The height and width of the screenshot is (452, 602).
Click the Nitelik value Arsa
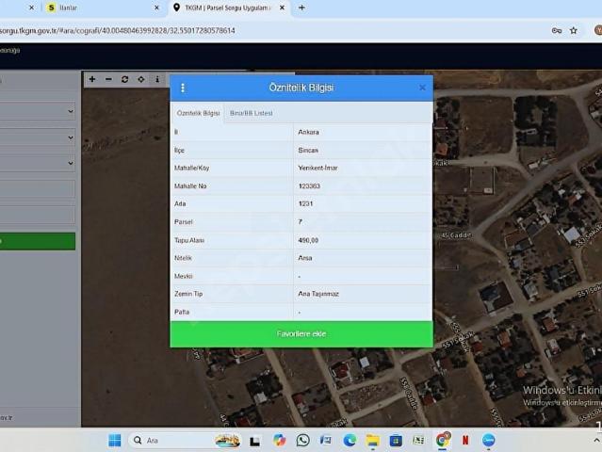(x=305, y=258)
